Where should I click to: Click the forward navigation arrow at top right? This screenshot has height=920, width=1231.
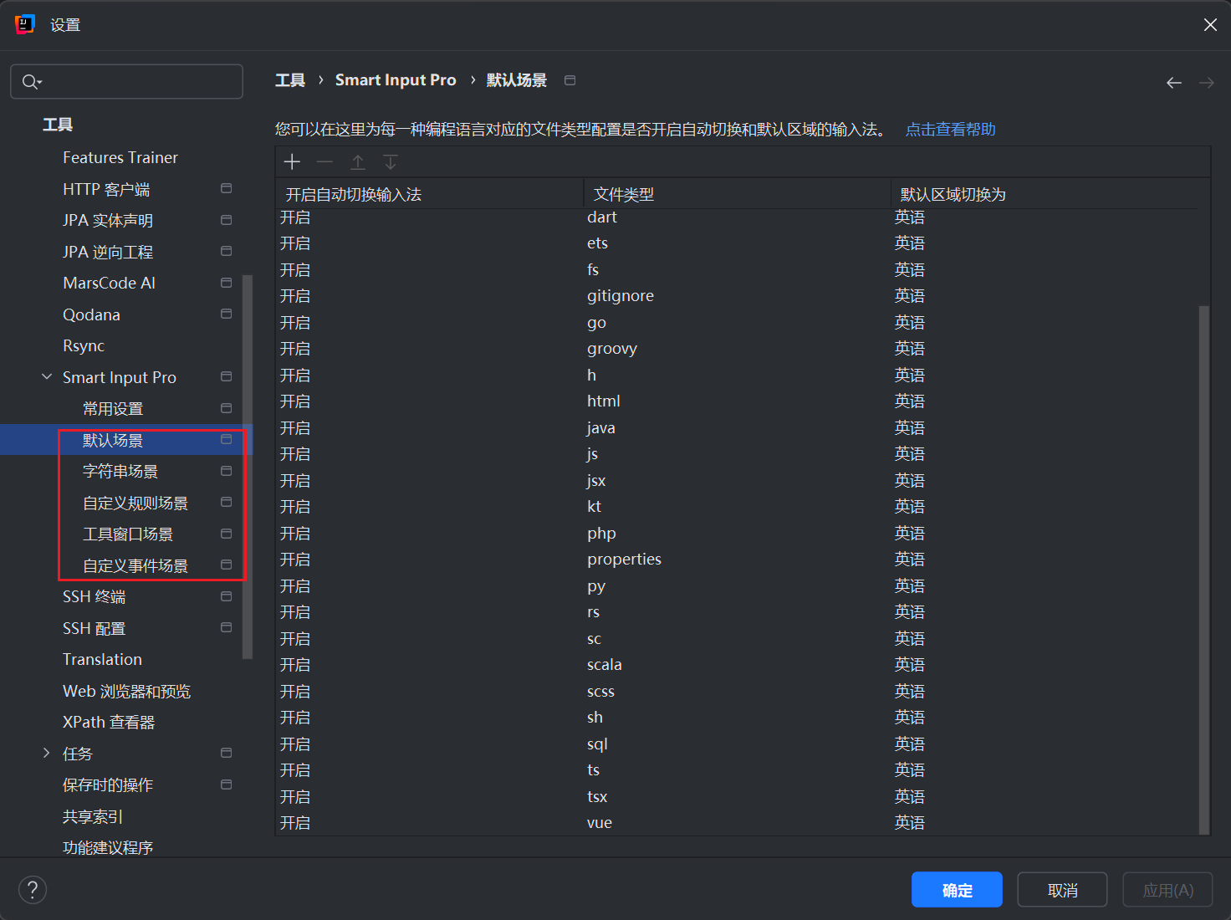[1206, 82]
